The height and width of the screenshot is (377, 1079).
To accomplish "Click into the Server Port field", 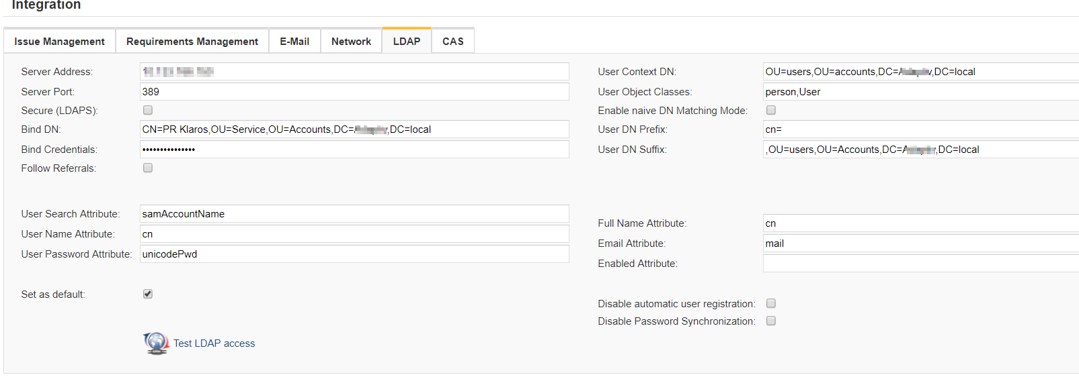I will click(x=354, y=92).
